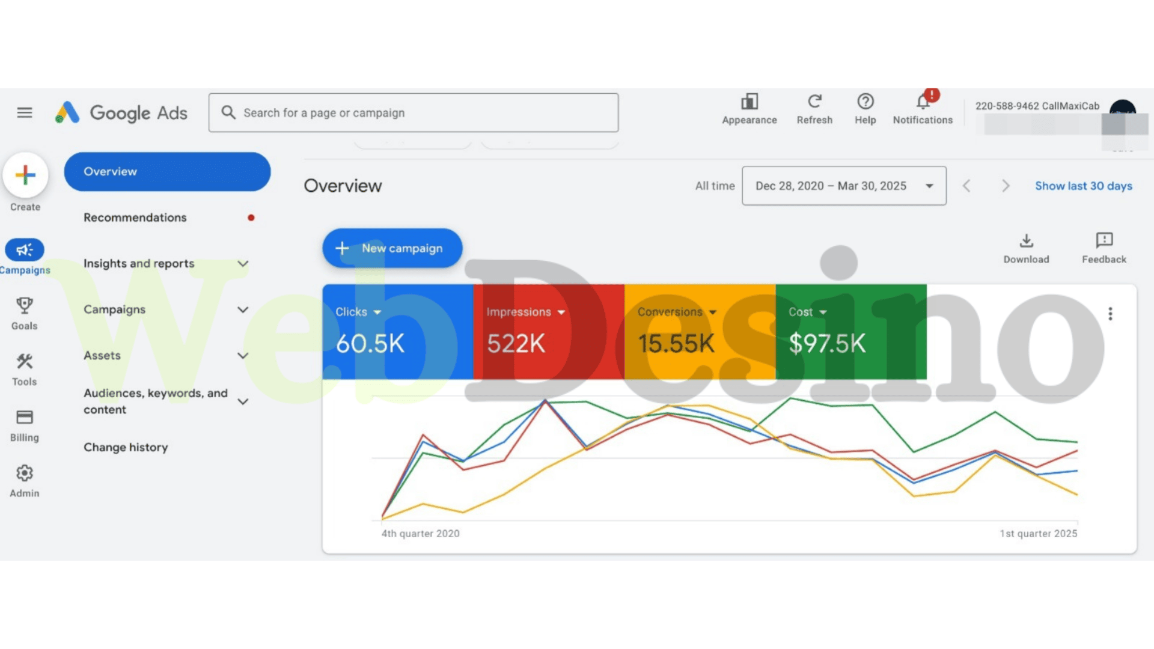Click the 'All time' label
This screenshot has height=649, width=1154.
tap(715, 186)
